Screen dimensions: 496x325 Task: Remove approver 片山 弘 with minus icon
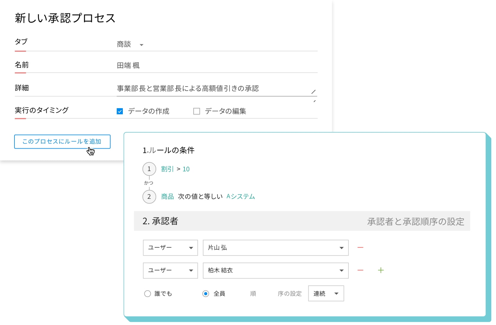click(x=360, y=247)
